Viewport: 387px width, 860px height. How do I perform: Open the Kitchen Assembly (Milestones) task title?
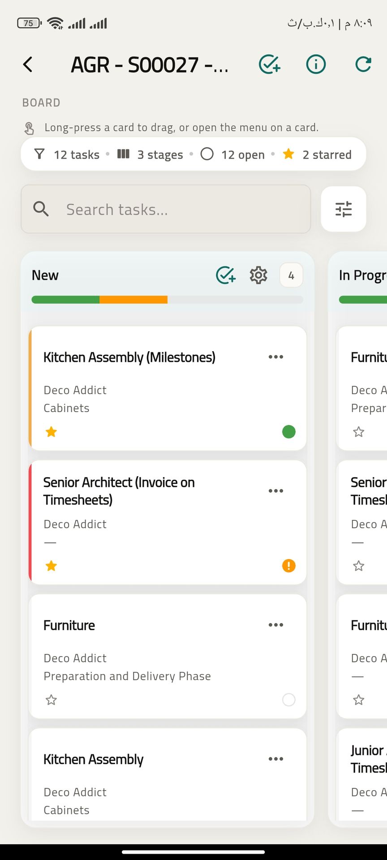click(x=129, y=357)
